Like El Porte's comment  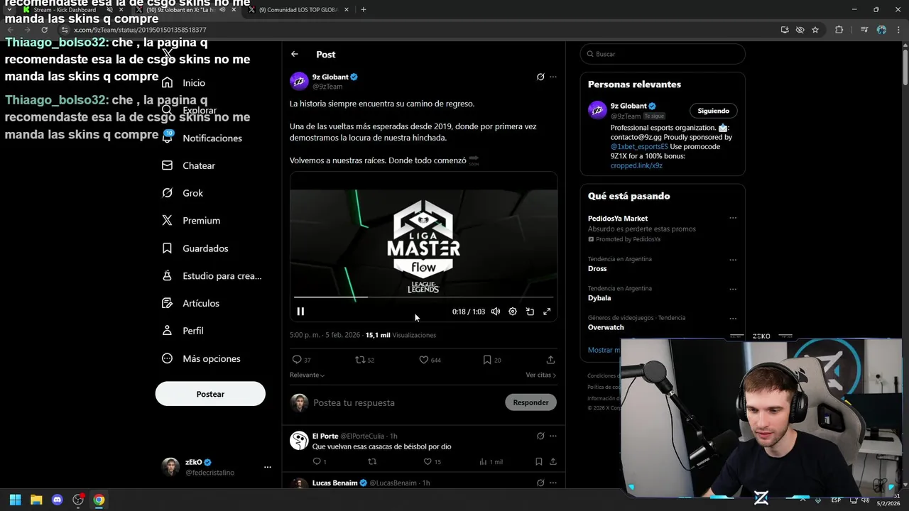coord(432,462)
